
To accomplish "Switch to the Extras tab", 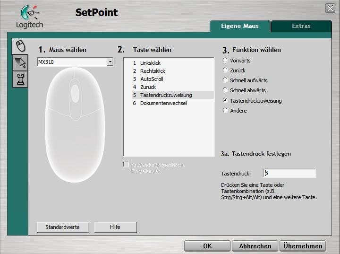I will tap(301, 26).
